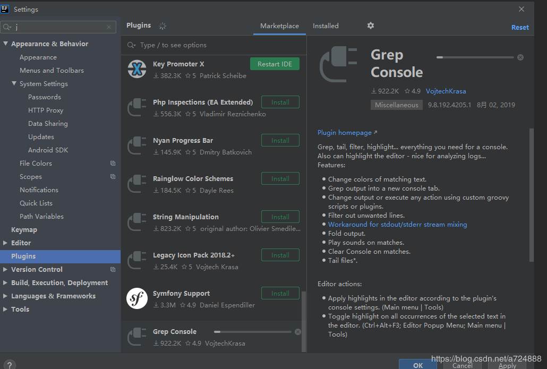Image resolution: width=547 pixels, height=369 pixels.
Task: Install the Nyan Progress Bar plugin
Action: point(280,141)
